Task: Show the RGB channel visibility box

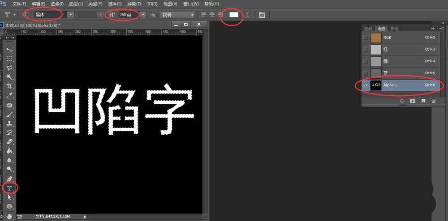Action: tap(365, 38)
